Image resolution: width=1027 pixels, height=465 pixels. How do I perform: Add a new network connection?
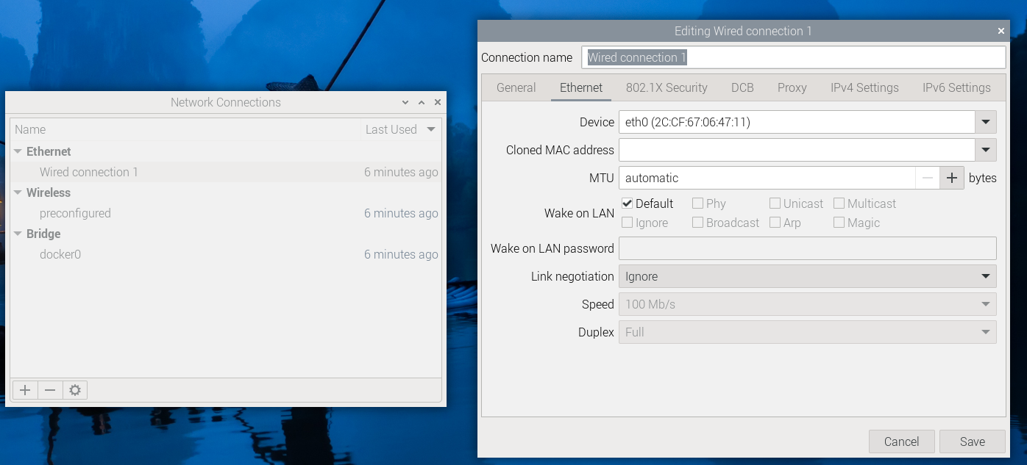tap(25, 390)
